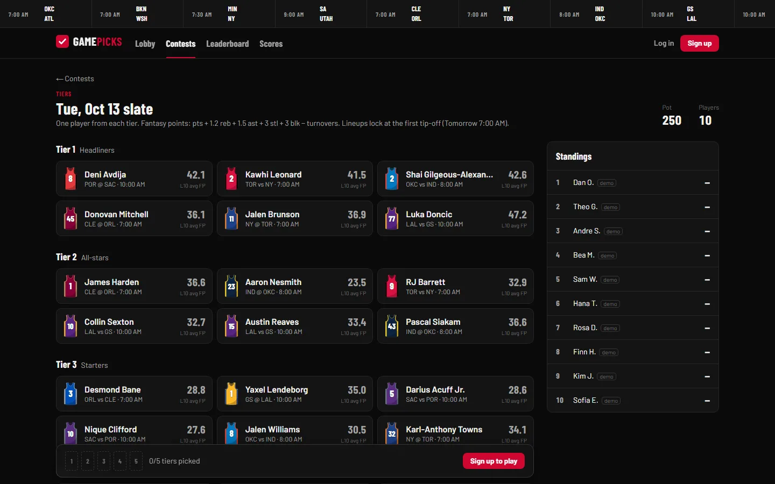Click RJ Barrett's jersey number 9 icon
The image size is (775, 484).
tap(392, 286)
